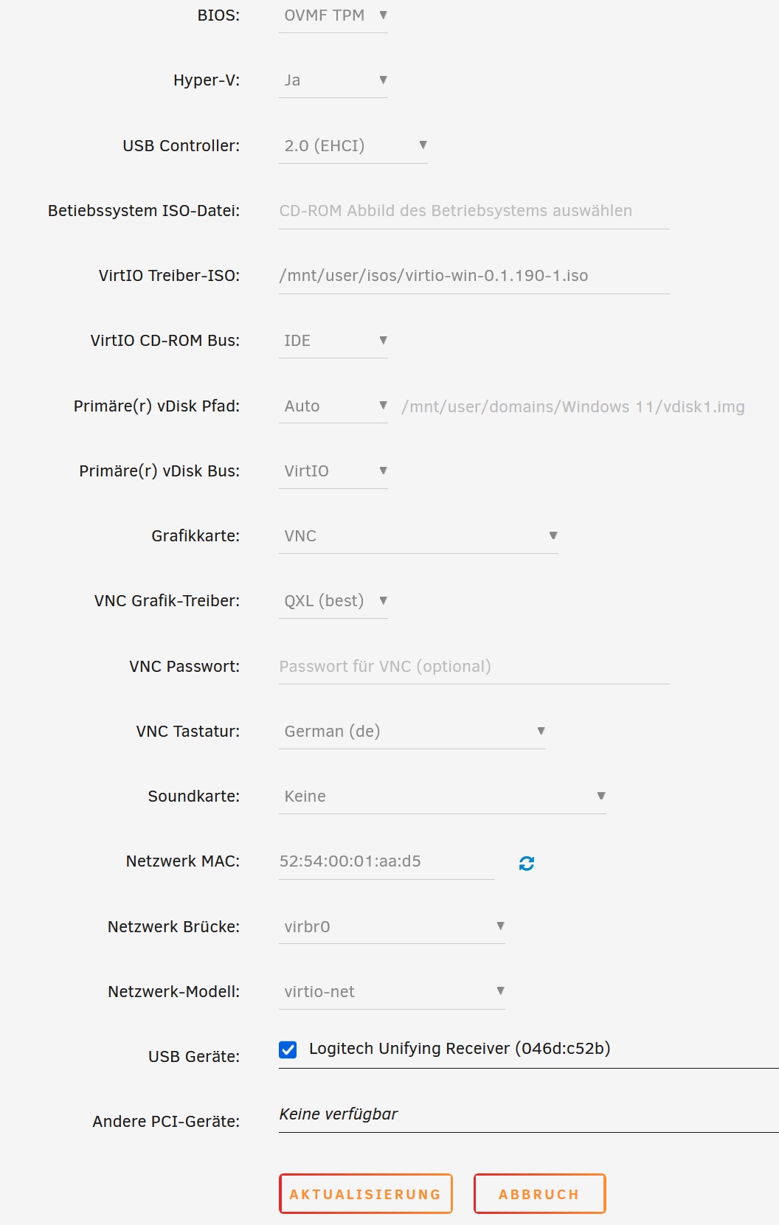The height and width of the screenshot is (1225, 779).
Task: Open Primäre vDisk Bus VirtIO dropdown
Action: pos(333,471)
